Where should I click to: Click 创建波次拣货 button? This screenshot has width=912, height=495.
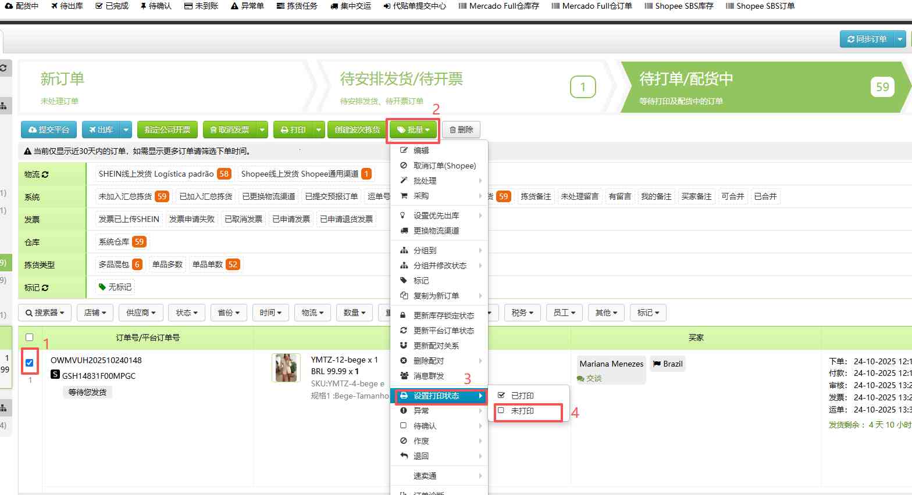pyautogui.click(x=357, y=130)
